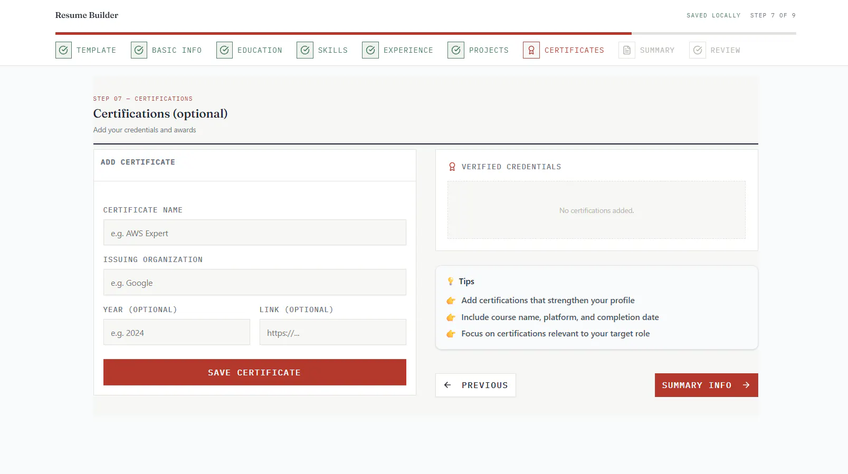
Task: Click the Tips lightbulb icon
Action: point(451,282)
